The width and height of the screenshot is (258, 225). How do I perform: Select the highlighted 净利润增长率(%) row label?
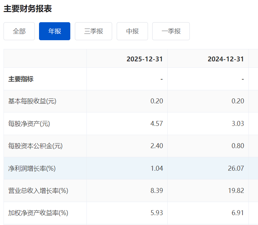pyautogui.click(x=32, y=169)
